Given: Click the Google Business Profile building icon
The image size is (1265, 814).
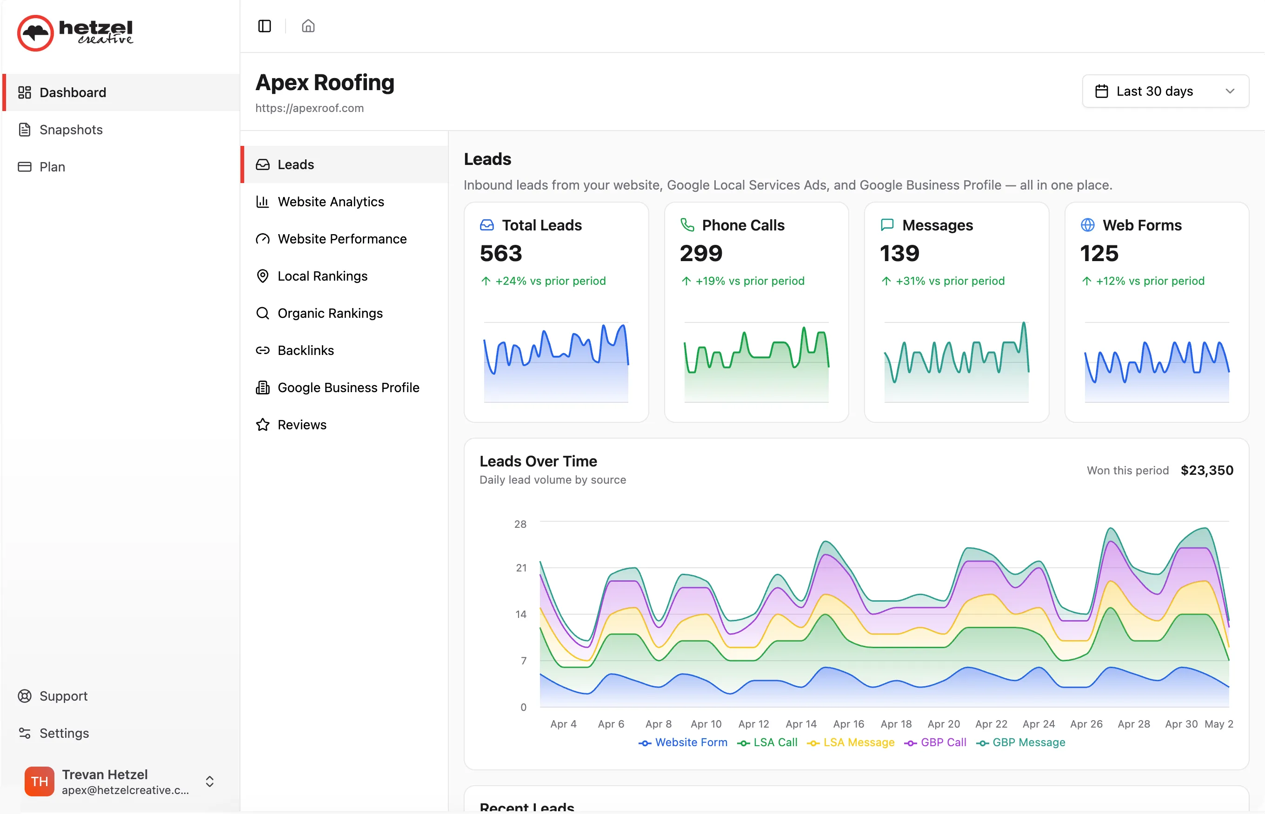Looking at the screenshot, I should coord(262,387).
